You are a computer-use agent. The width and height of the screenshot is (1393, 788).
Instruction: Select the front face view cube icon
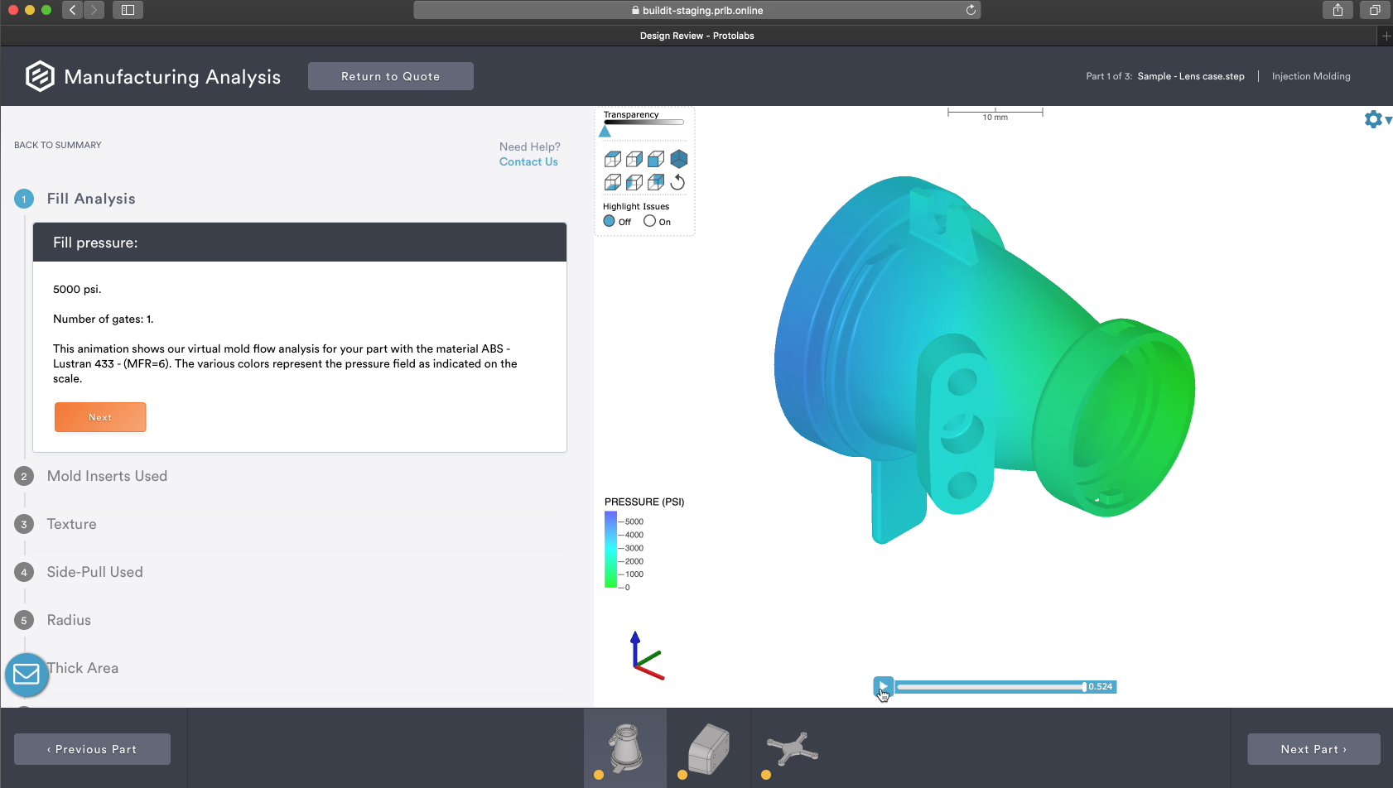pos(656,158)
